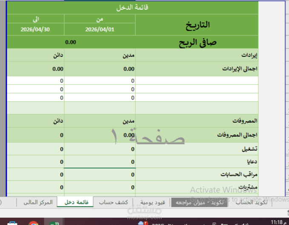Select the start date 2026/04/01 cell
Image resolution: width=289 pixels, height=225 pixels.
click(x=100, y=29)
